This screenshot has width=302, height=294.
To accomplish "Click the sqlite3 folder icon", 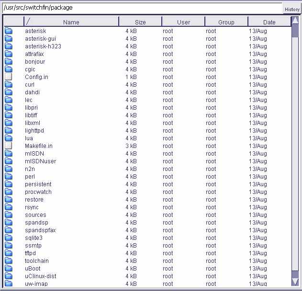I will point(9,237).
